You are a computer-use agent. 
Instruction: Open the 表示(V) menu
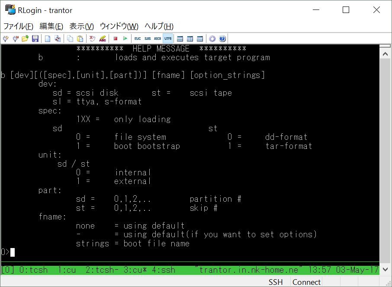81,26
